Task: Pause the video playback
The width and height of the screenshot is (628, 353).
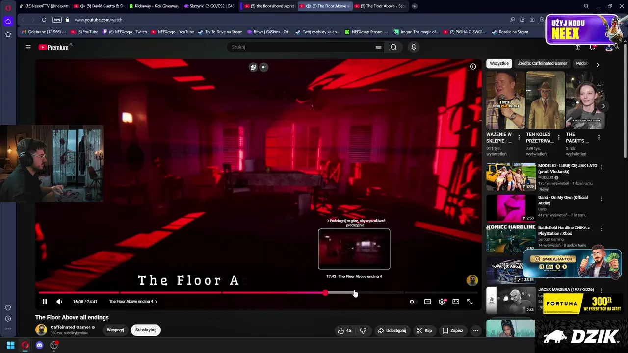Action: (x=45, y=302)
